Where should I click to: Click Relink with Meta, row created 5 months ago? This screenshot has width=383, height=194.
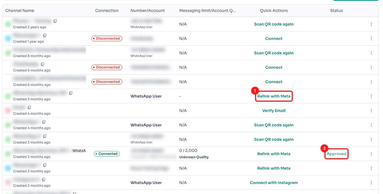(x=274, y=96)
